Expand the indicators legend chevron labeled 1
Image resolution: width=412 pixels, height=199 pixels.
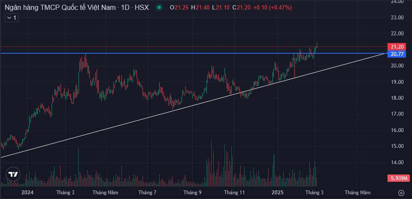[x=12, y=18]
